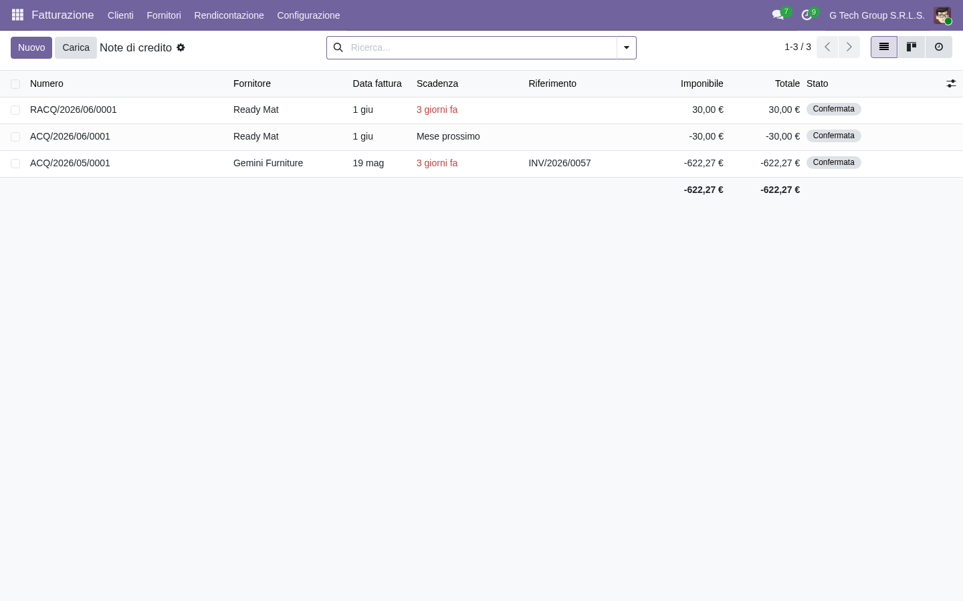This screenshot has width=963, height=601.
Task: Open the apps grid menu
Action: click(x=17, y=15)
